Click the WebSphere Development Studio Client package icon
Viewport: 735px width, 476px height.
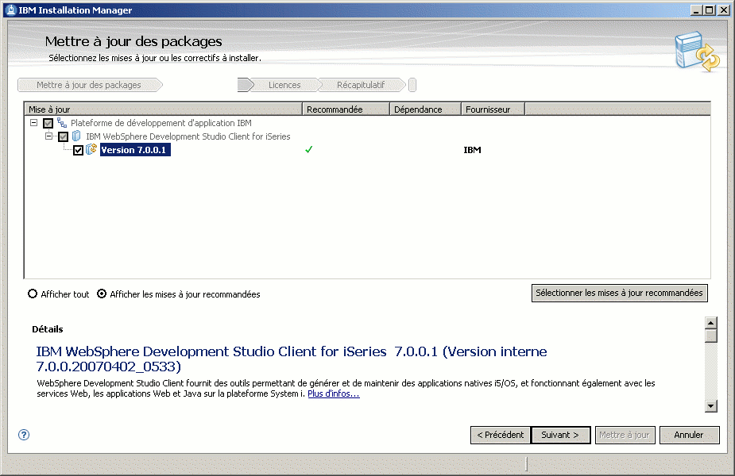click(x=76, y=136)
